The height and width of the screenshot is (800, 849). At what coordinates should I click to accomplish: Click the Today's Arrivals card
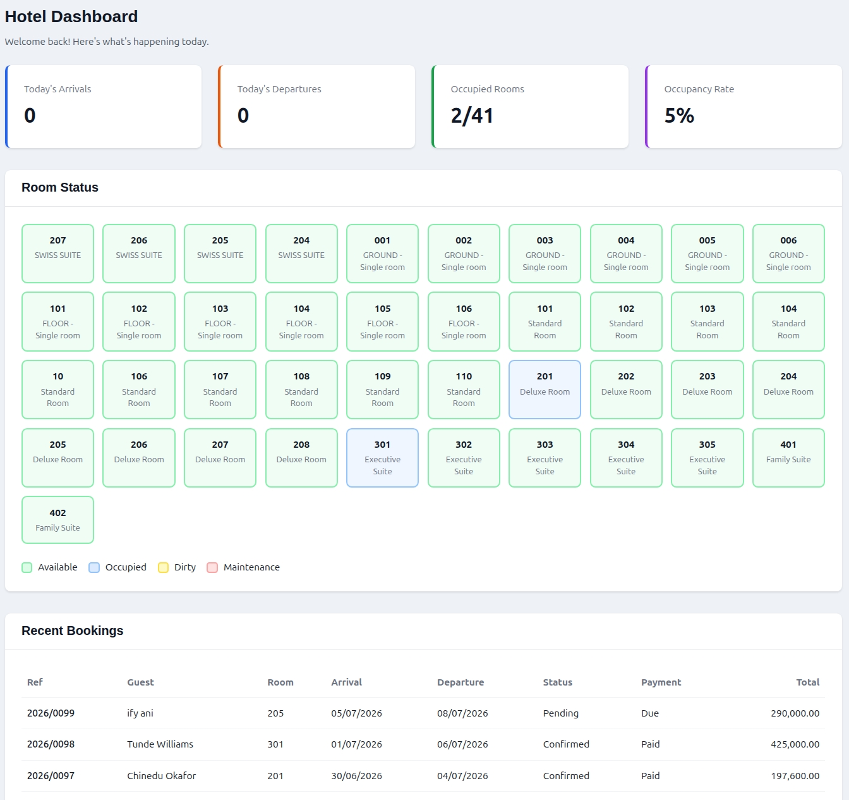point(104,107)
